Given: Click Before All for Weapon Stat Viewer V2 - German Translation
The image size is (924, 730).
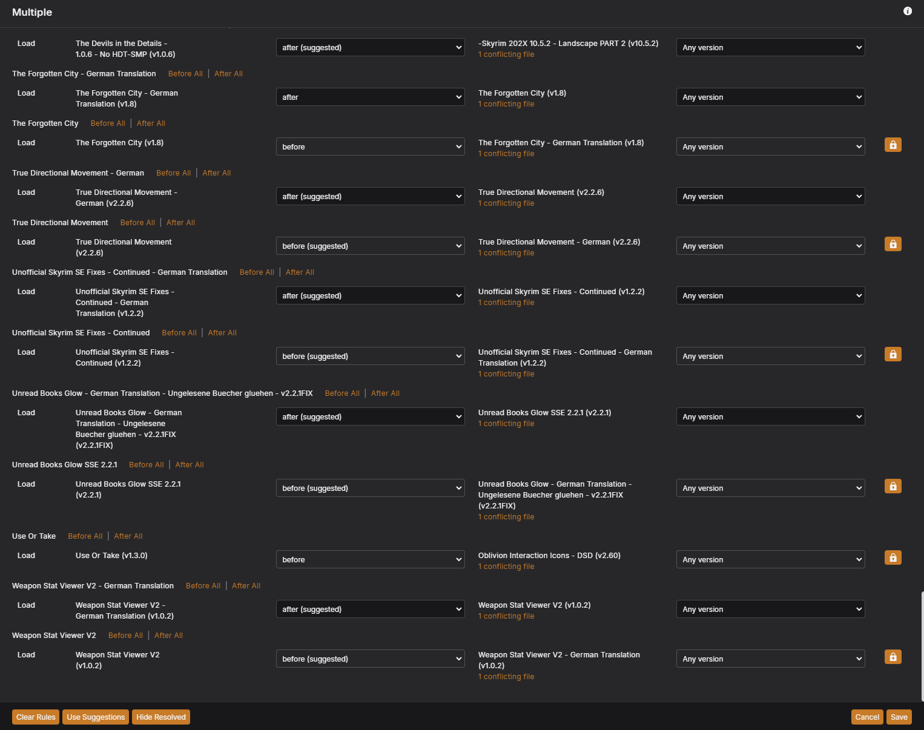Looking at the screenshot, I should tap(203, 586).
